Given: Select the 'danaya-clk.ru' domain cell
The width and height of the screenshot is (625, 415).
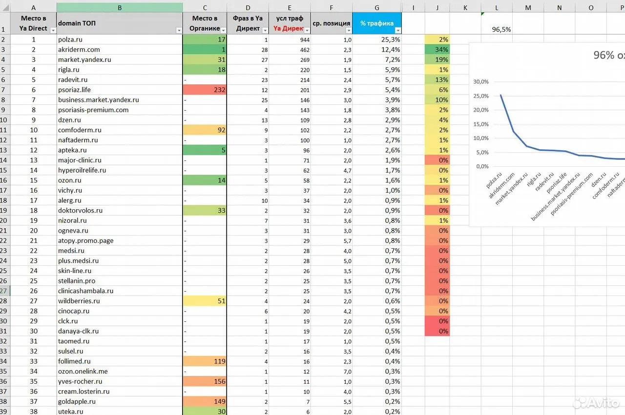Looking at the screenshot, I should click(120, 331).
